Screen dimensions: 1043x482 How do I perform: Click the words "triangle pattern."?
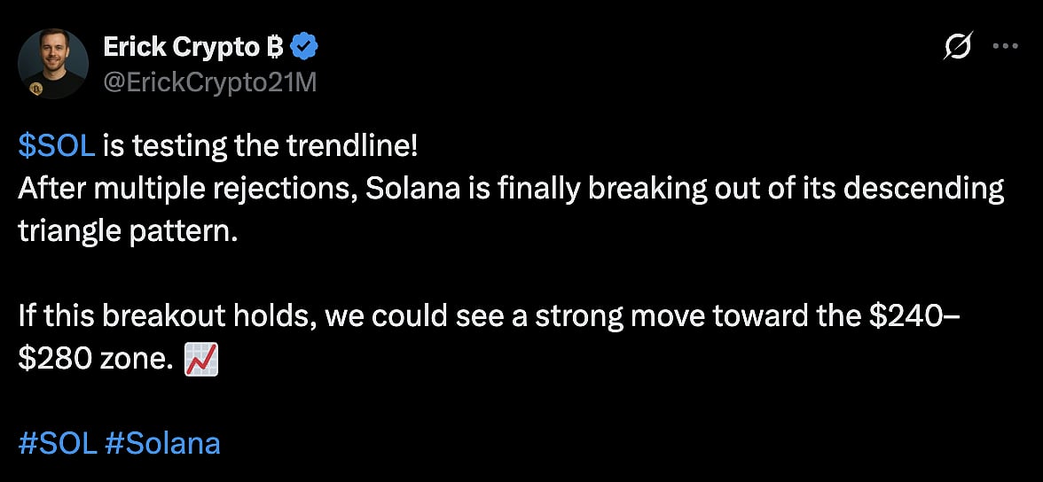tap(129, 230)
